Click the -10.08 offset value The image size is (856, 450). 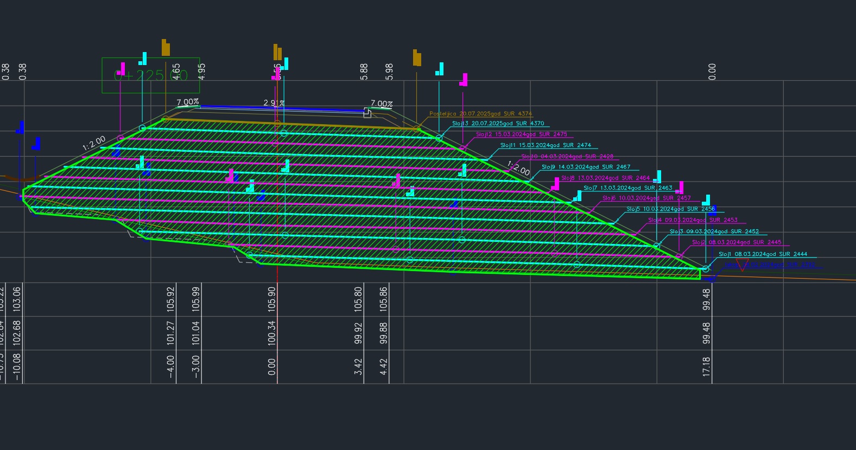click(17, 367)
